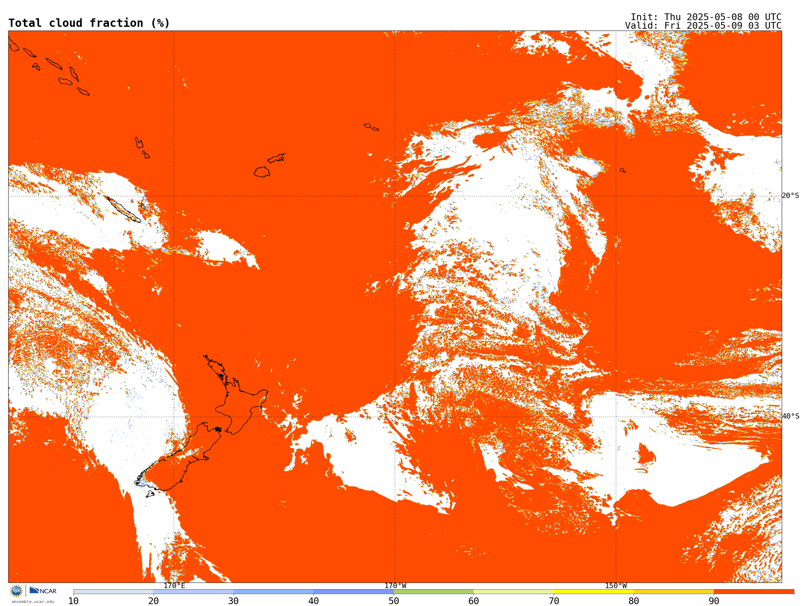
Task: Click the 60-70 pale yellow-green colorbar segment
Action: click(x=513, y=592)
